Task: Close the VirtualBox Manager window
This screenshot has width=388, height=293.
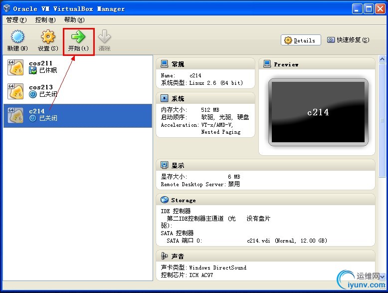Action: pos(380,9)
